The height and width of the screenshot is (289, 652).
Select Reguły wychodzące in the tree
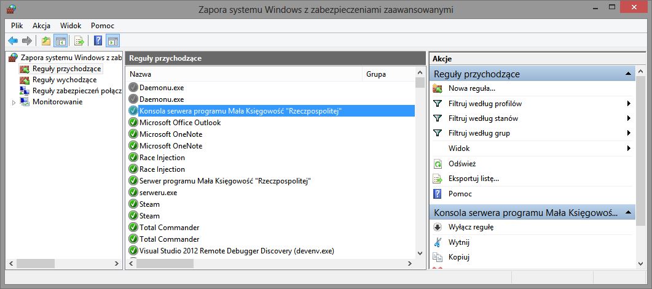tap(64, 80)
